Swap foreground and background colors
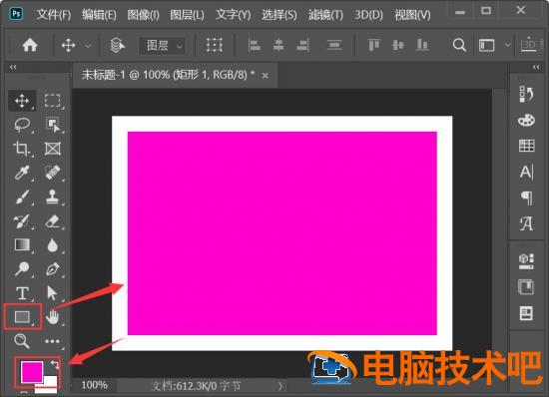The image size is (549, 397). (x=55, y=364)
